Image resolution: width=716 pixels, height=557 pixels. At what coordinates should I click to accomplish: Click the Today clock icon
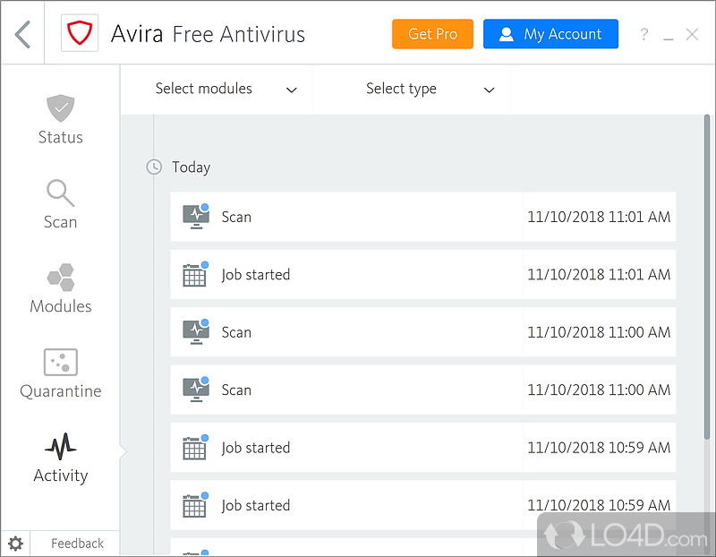tap(154, 167)
